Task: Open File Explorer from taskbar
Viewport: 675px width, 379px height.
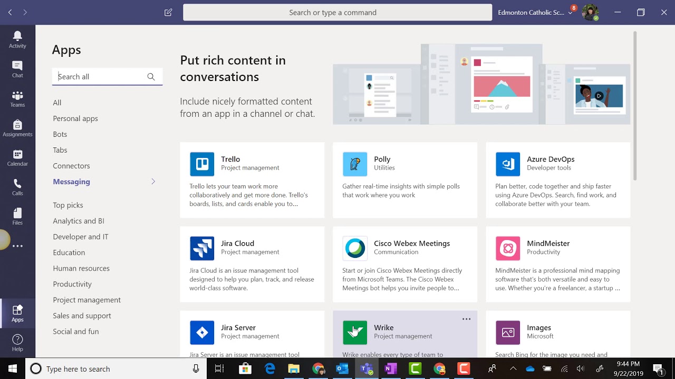Action: coord(294,368)
